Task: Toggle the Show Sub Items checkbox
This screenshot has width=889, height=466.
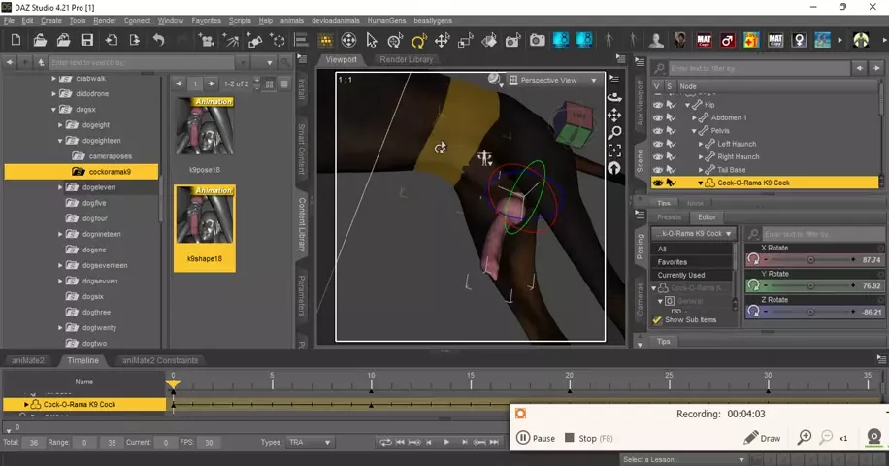Action: coord(657,319)
